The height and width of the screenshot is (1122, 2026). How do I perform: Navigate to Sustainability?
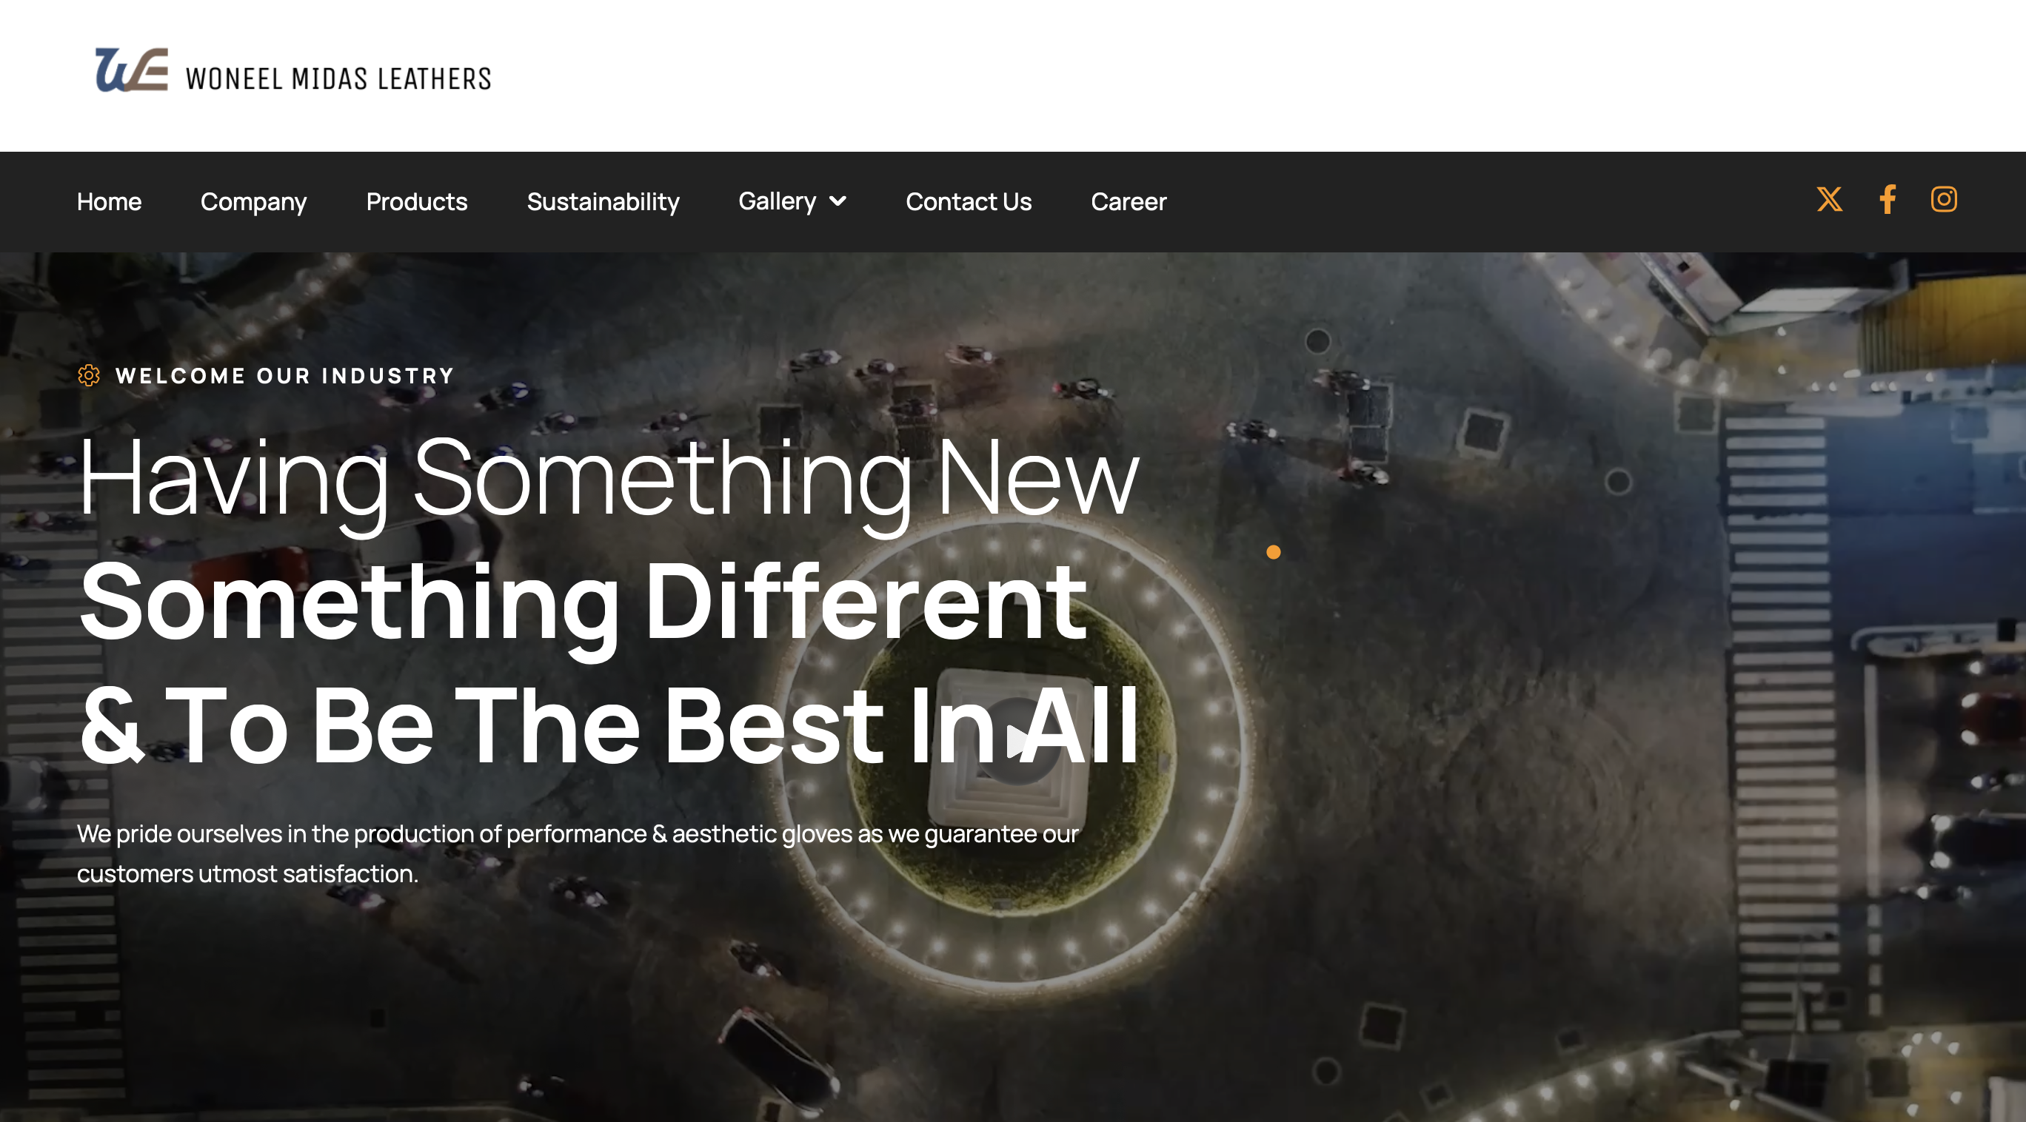(604, 202)
